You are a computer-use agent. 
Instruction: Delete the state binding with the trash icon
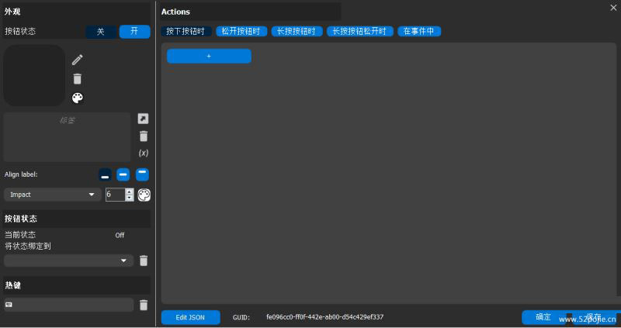coord(144,261)
